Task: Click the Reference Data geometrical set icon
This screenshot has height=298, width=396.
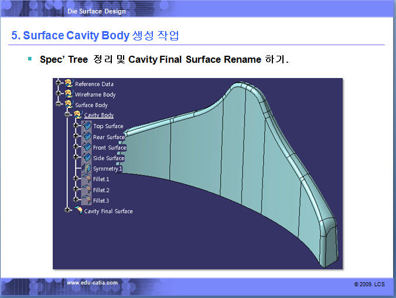Action: (69, 84)
